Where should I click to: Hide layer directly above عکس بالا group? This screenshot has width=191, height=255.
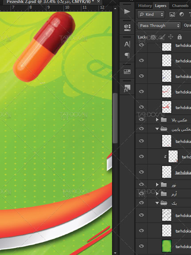(x=142, y=107)
